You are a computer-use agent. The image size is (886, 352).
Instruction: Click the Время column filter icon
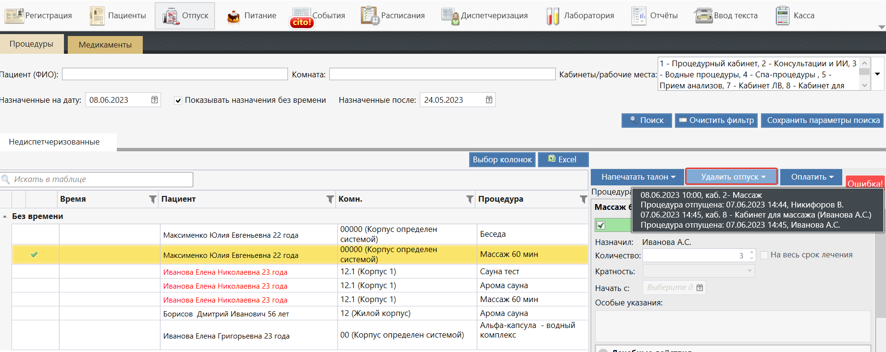152,199
